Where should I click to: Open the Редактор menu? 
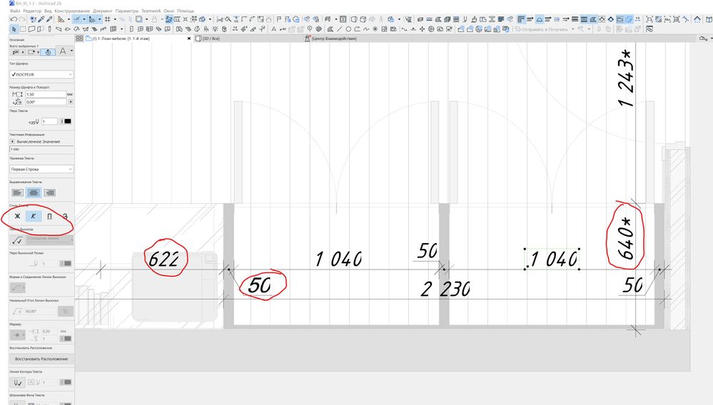click(32, 11)
